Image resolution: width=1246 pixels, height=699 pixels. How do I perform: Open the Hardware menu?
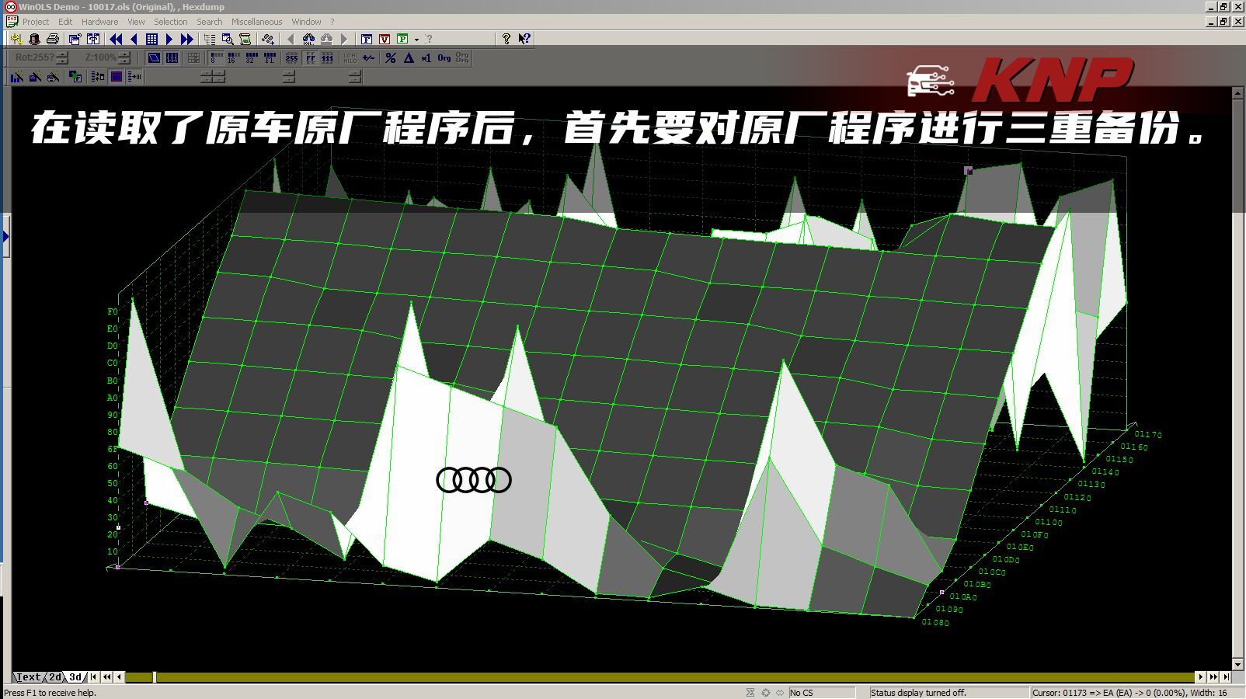(99, 22)
